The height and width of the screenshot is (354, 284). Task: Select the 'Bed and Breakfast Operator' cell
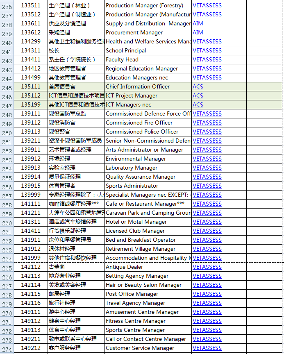(148, 240)
